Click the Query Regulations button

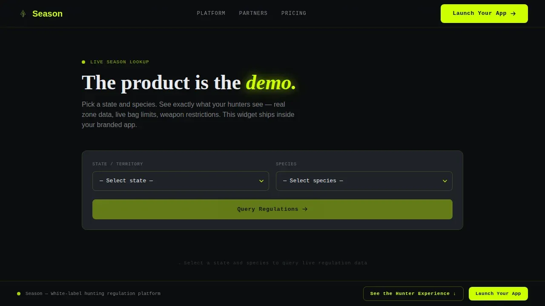pos(272,209)
